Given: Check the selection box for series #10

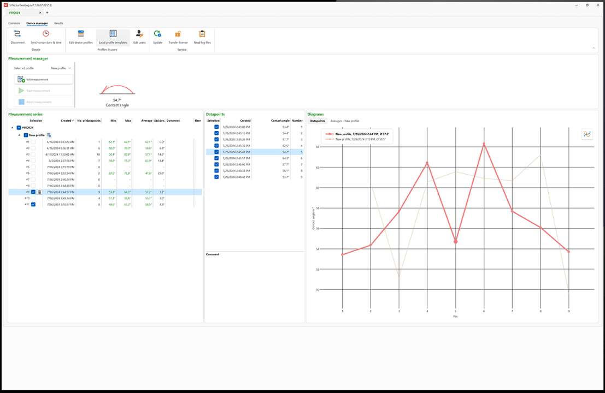Looking at the screenshot, I should pos(33,198).
